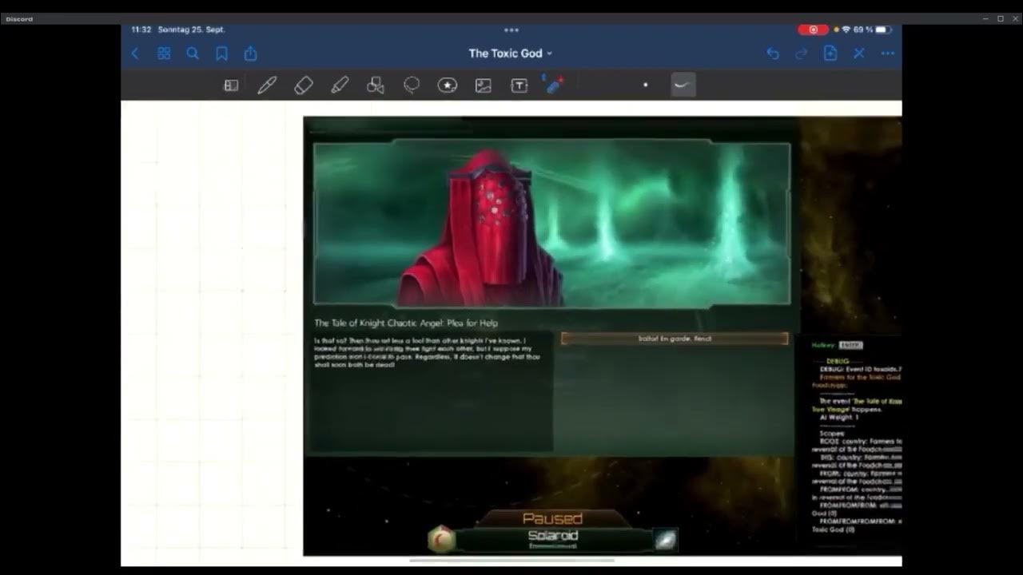Select the Lasso selection tool
Viewport: 1023px width, 575px height.
coord(412,85)
